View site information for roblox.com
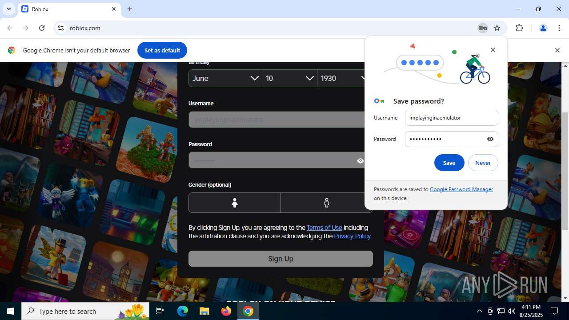569x320 pixels. (61, 28)
